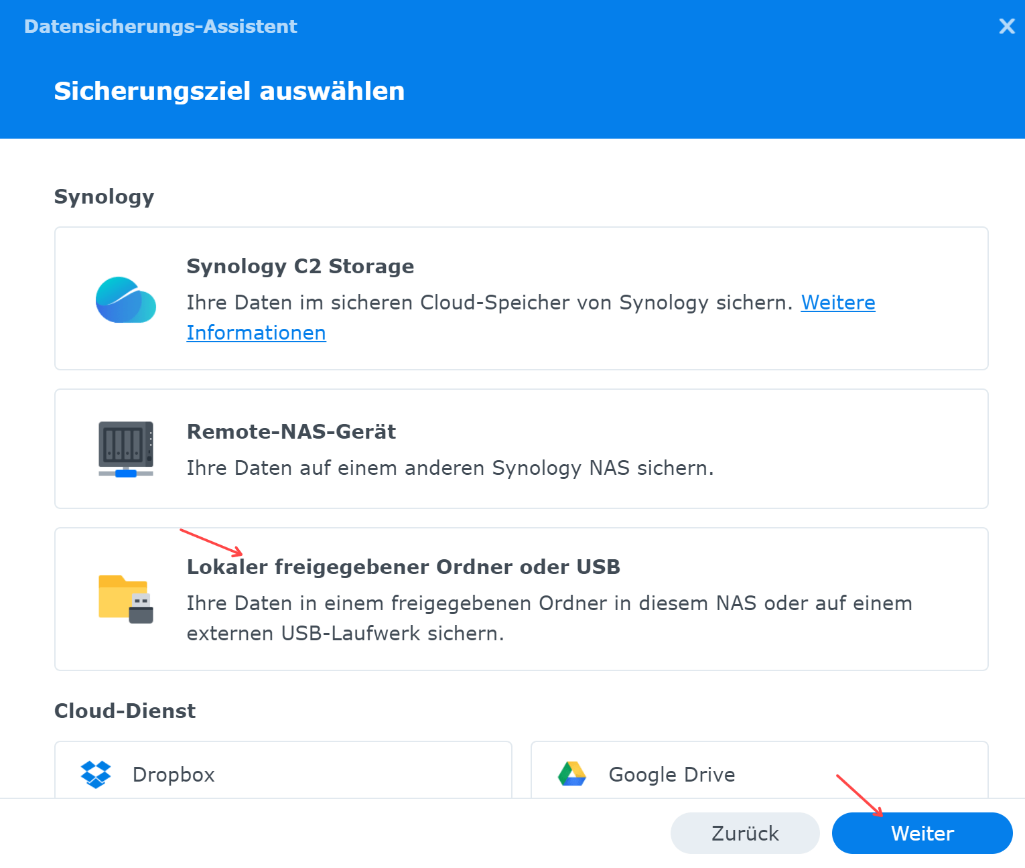Click the Synology C2 Storage cloud icon
1025x868 pixels.
[x=125, y=300]
